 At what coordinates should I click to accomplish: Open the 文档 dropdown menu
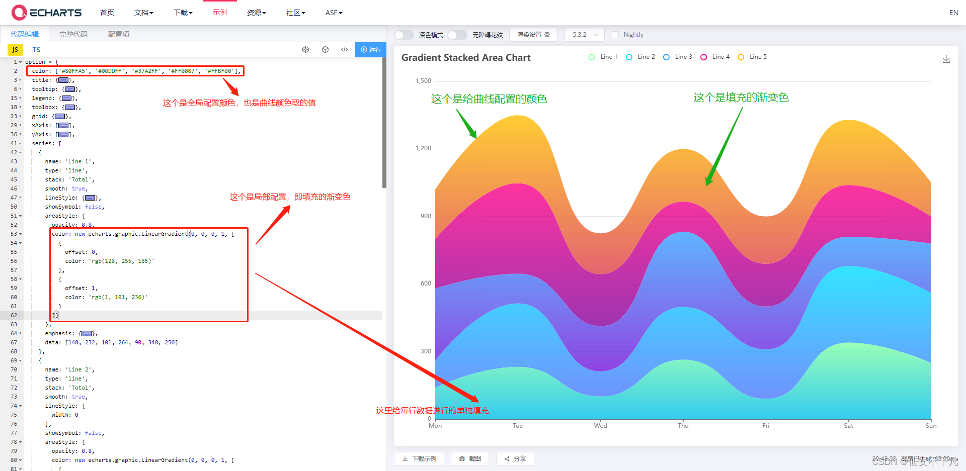pyautogui.click(x=143, y=13)
